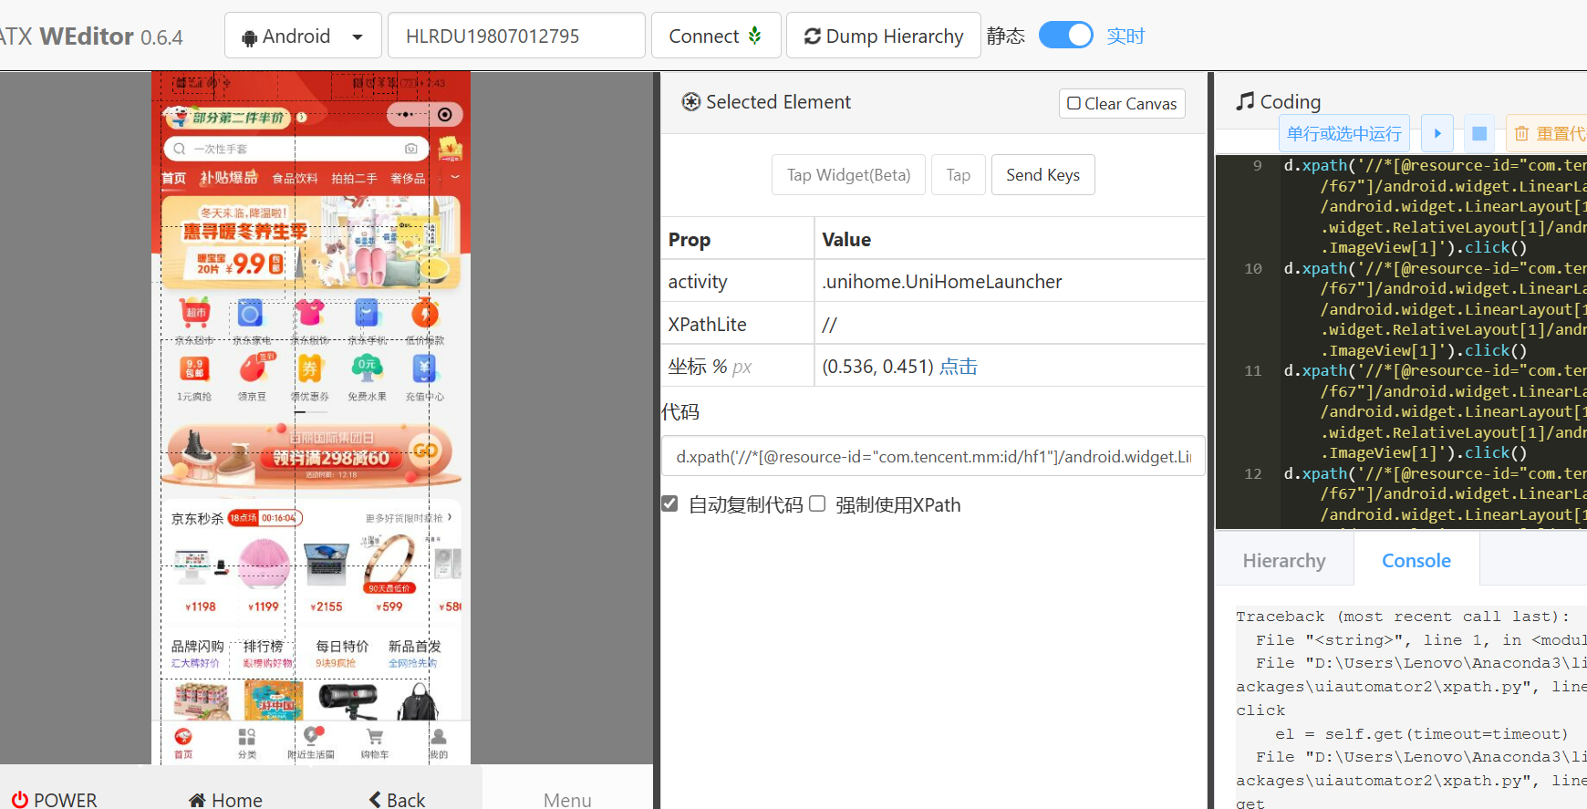Tap the 我的 profile icon in bottom bar

click(x=439, y=742)
